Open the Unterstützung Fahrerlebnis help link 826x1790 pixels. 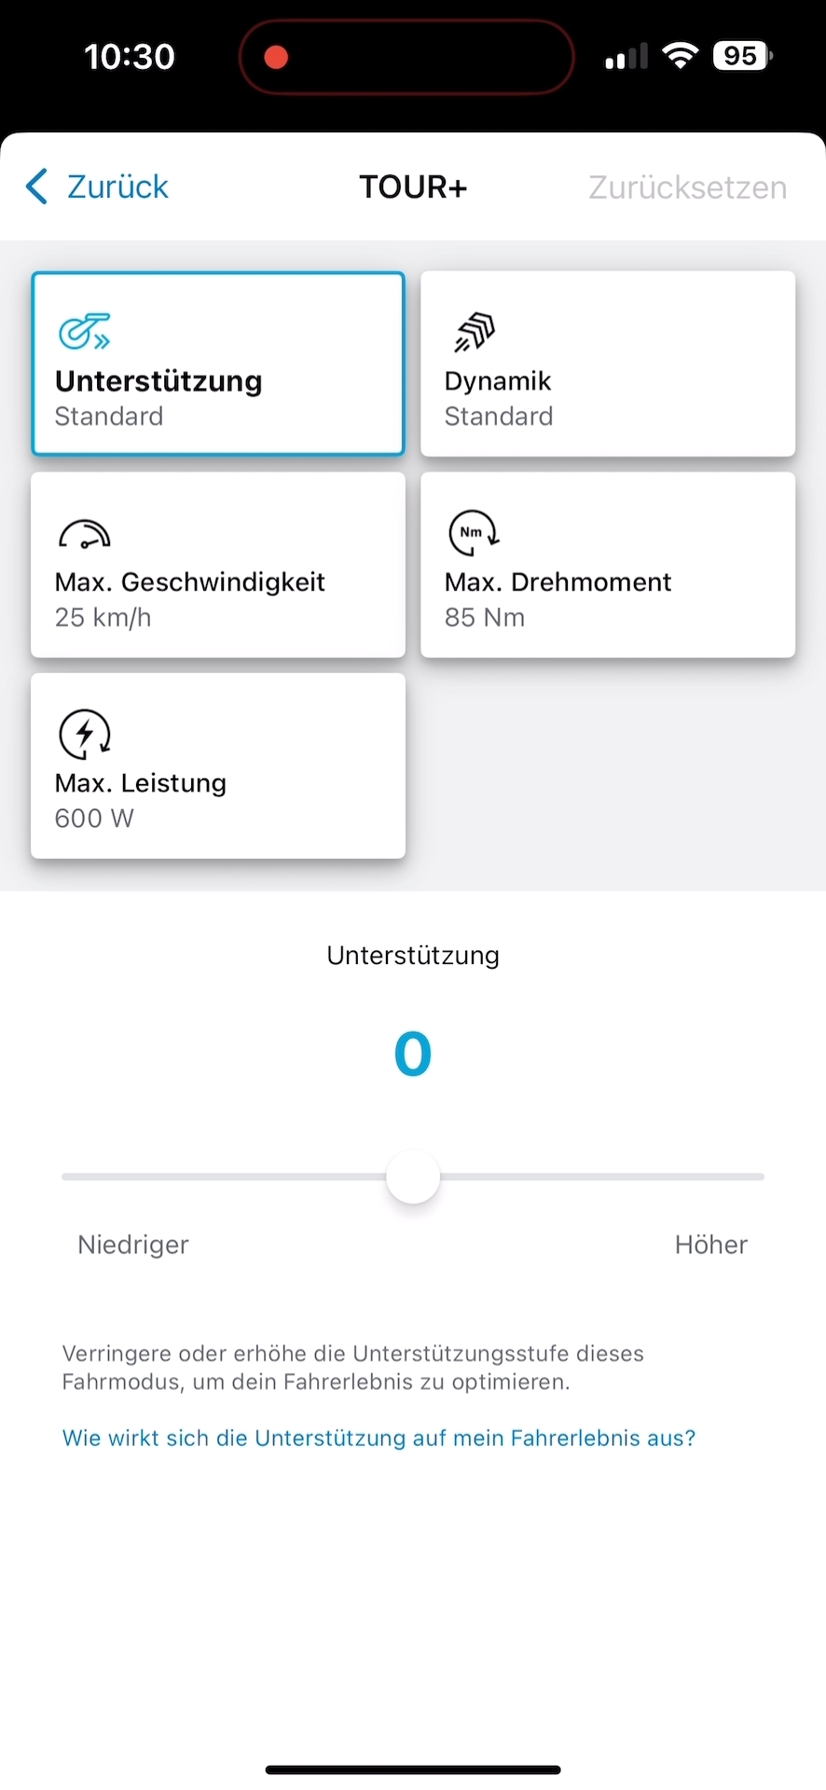pyautogui.click(x=379, y=1438)
